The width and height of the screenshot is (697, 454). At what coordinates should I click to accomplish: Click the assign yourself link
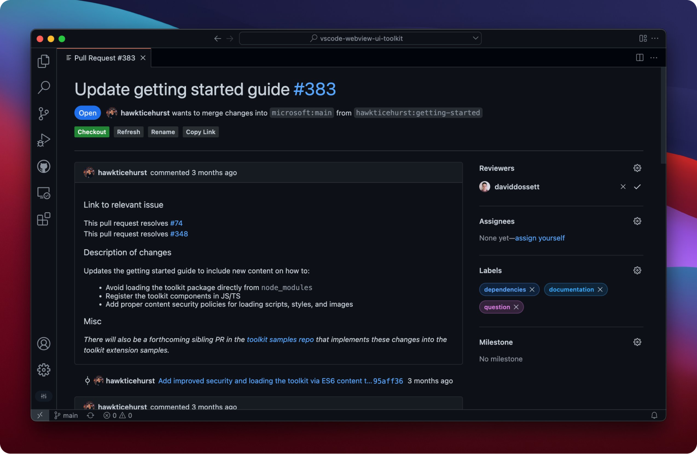click(539, 238)
